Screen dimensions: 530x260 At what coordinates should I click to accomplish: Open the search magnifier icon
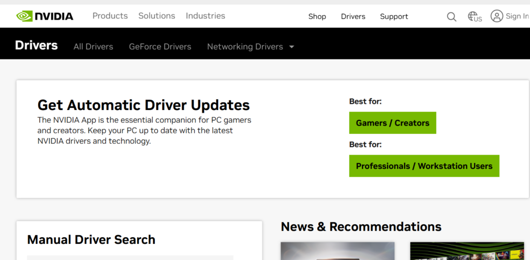click(451, 17)
